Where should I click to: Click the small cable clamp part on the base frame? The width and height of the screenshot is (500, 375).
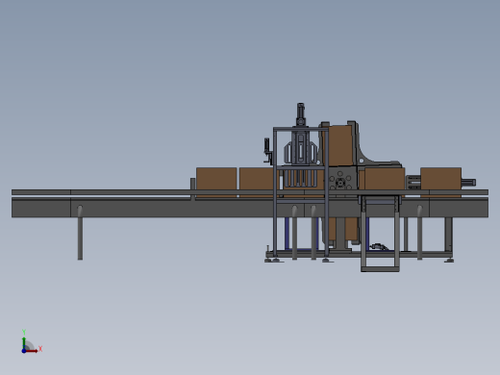click(378, 246)
